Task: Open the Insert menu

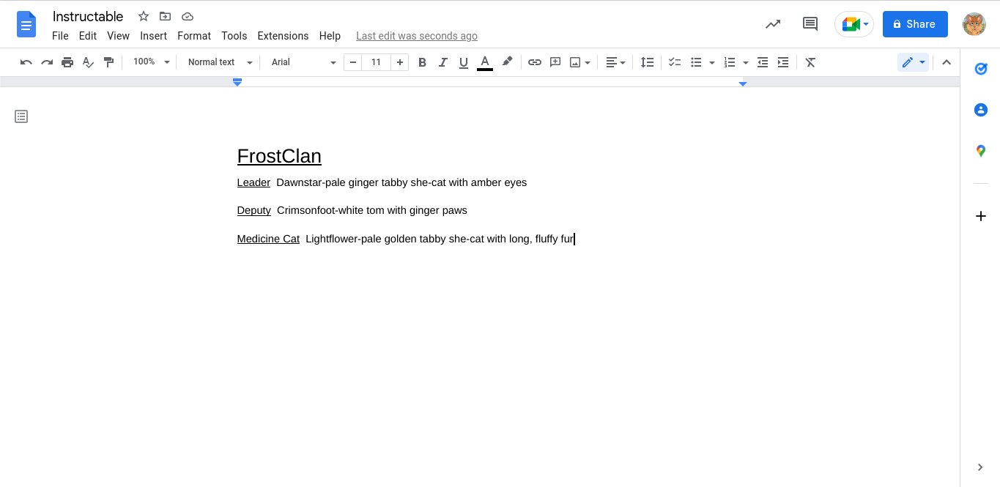Action: pos(153,35)
